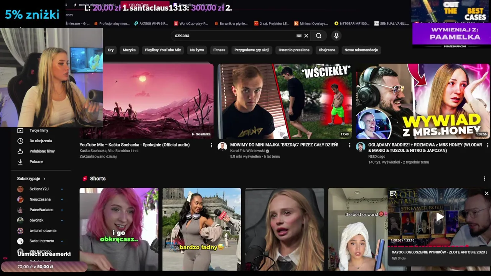Open the 'YouTube Mix – Kaśka Sochacka' title link

click(135, 145)
